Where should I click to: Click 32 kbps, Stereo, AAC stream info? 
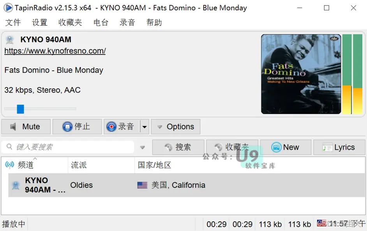(42, 90)
